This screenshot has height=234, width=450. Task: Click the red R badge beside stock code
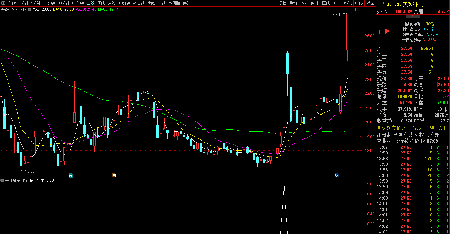coord(384,3)
